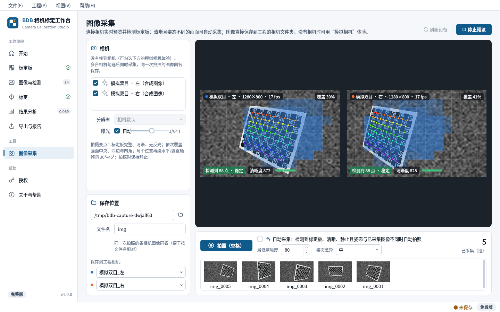Click the image icon beside 图像与检测
500x312 pixels.
(x=11, y=83)
